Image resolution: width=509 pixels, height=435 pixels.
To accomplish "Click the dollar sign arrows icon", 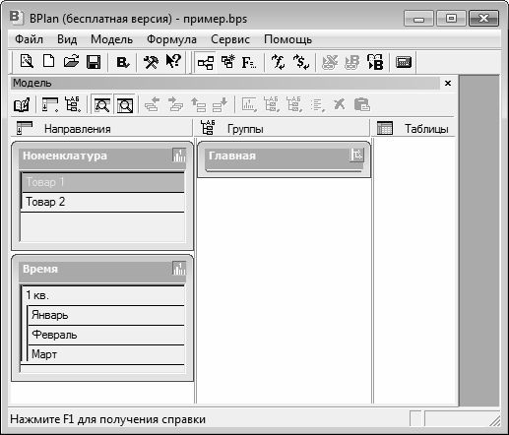I will (301, 62).
